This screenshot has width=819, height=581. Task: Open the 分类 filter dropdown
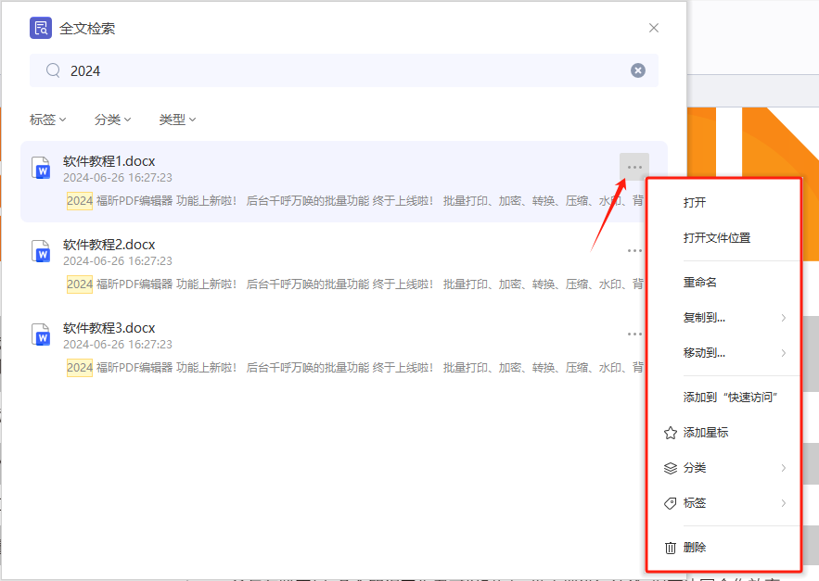point(112,120)
